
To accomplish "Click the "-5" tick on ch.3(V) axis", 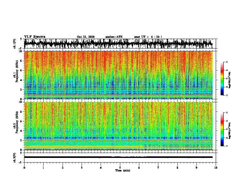I will [21, 163].
